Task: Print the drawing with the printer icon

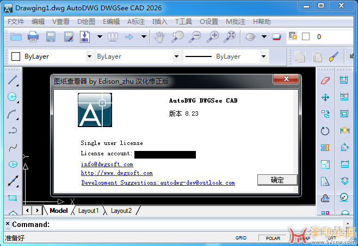Action: [x=33, y=37]
